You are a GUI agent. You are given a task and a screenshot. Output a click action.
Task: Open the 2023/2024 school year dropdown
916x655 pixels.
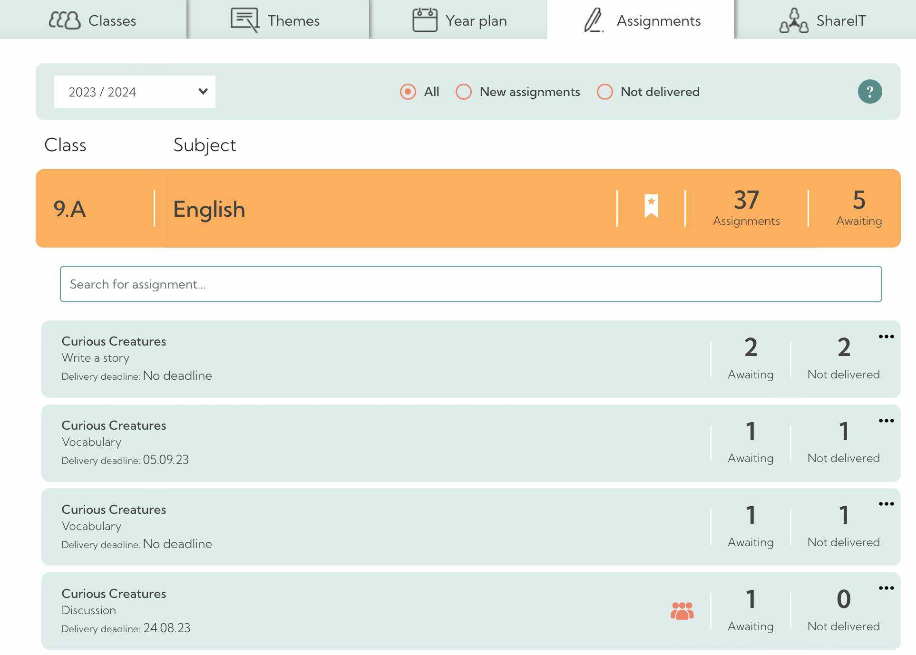(135, 92)
